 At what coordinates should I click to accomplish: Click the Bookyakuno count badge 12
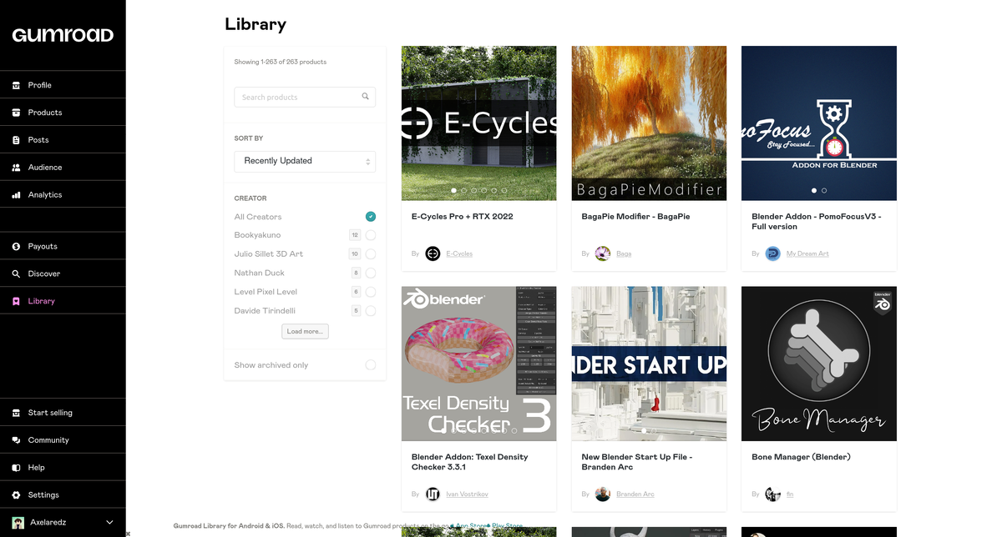(x=355, y=235)
